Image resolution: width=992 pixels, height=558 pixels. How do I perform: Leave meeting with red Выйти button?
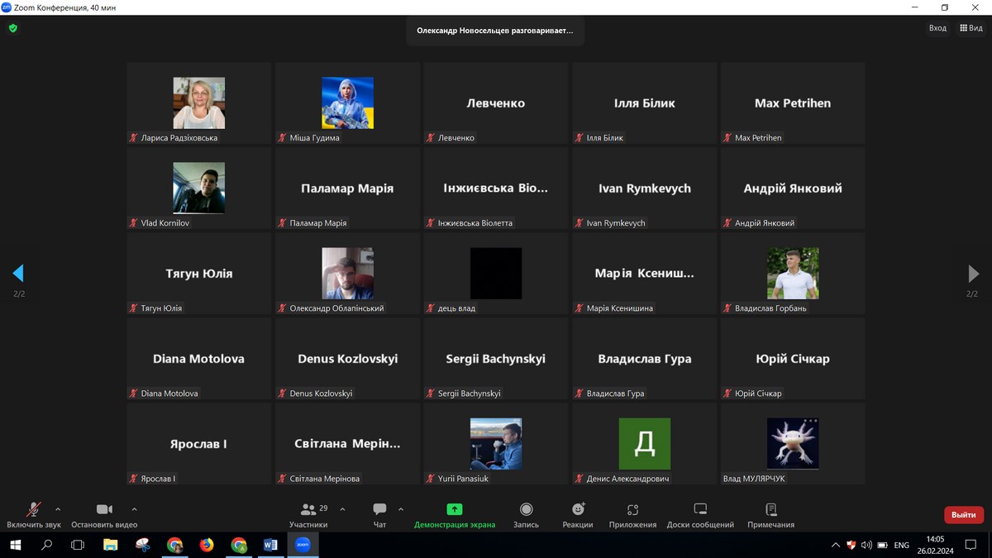pos(963,514)
